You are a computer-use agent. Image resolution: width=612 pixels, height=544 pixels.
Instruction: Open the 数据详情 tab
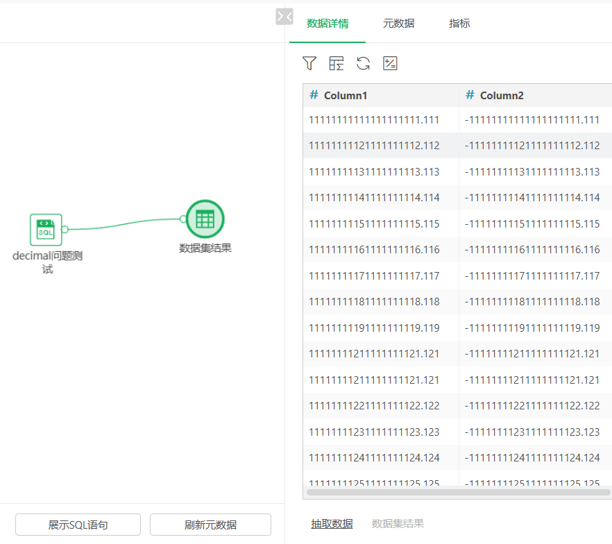tap(328, 24)
